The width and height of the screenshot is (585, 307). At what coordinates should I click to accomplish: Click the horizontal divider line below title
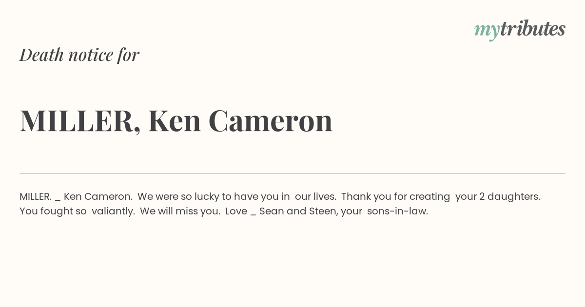tap(292, 173)
